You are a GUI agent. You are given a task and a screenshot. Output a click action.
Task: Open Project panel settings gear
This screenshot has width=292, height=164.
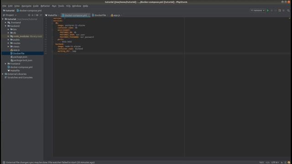click(x=37, y=15)
